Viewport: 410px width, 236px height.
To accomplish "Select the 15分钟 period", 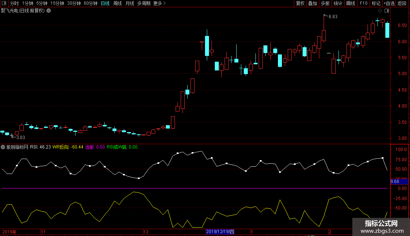I will [x=57, y=3].
